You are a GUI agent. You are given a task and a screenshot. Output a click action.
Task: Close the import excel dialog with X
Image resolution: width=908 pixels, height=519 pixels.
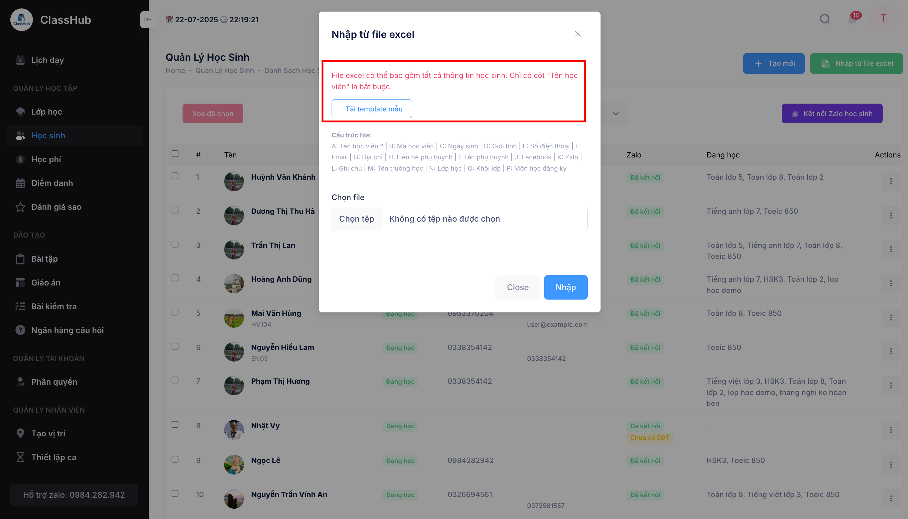point(578,34)
